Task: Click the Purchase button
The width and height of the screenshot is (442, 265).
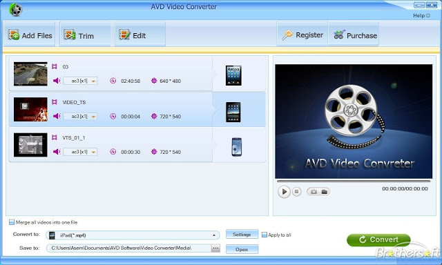Action: 354,35
